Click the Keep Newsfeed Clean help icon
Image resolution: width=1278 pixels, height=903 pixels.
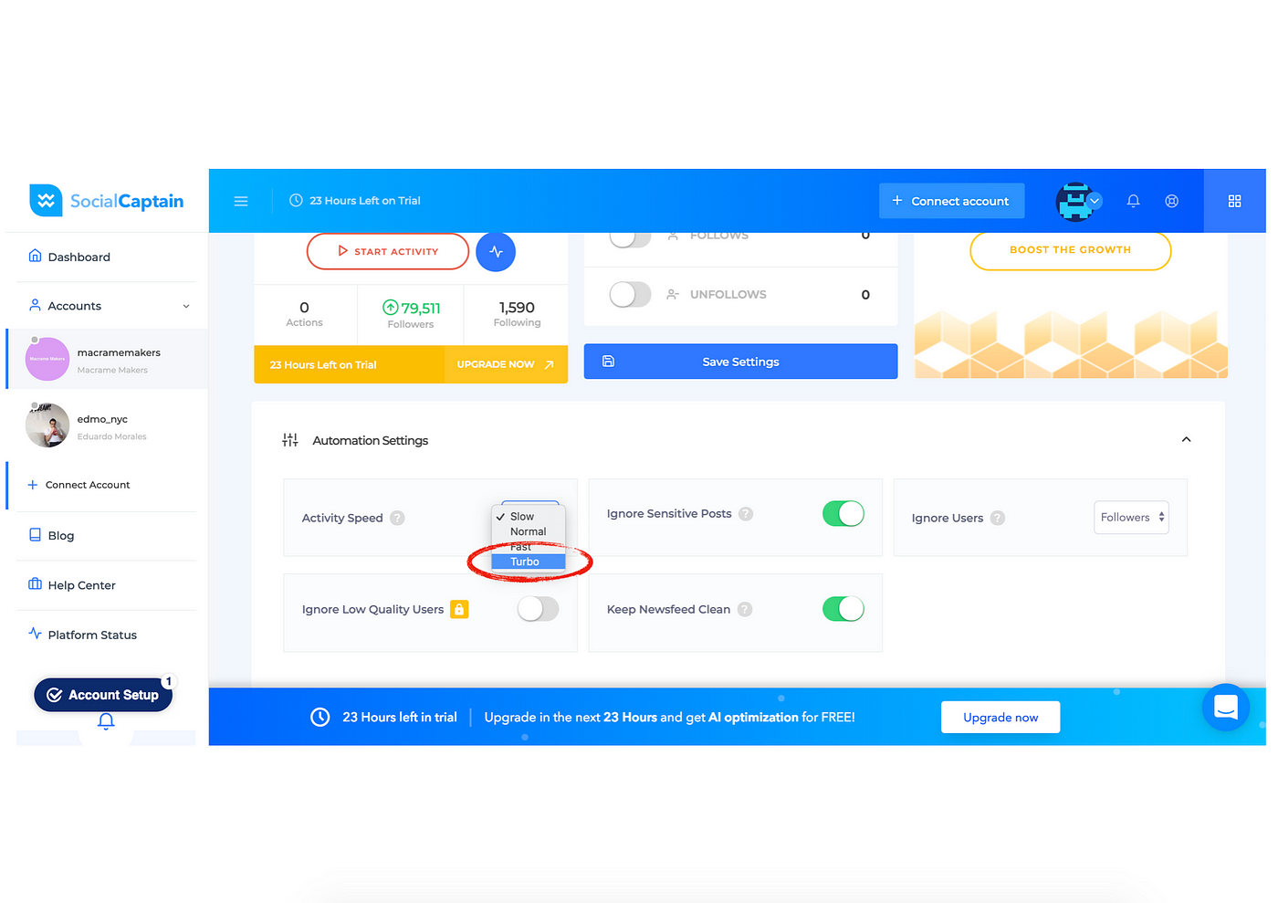point(745,609)
